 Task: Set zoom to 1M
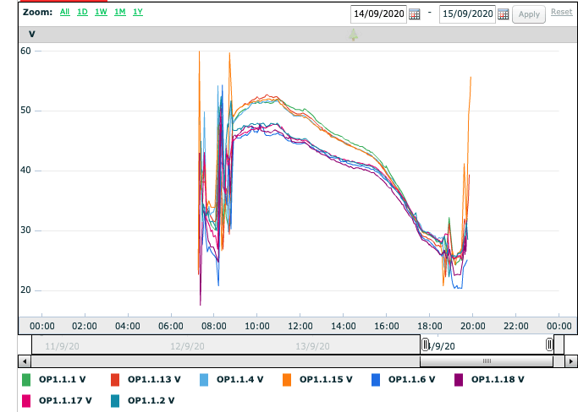[120, 12]
